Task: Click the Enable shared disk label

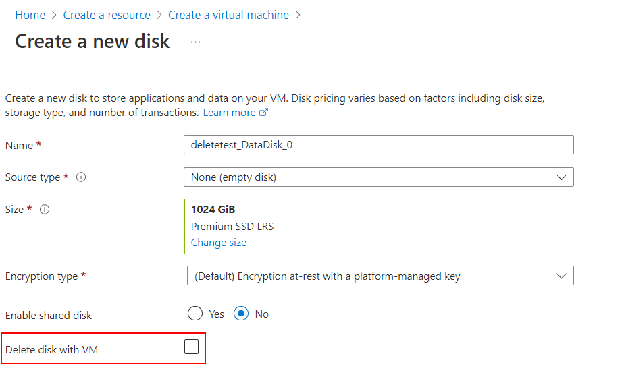Action: pos(49,315)
